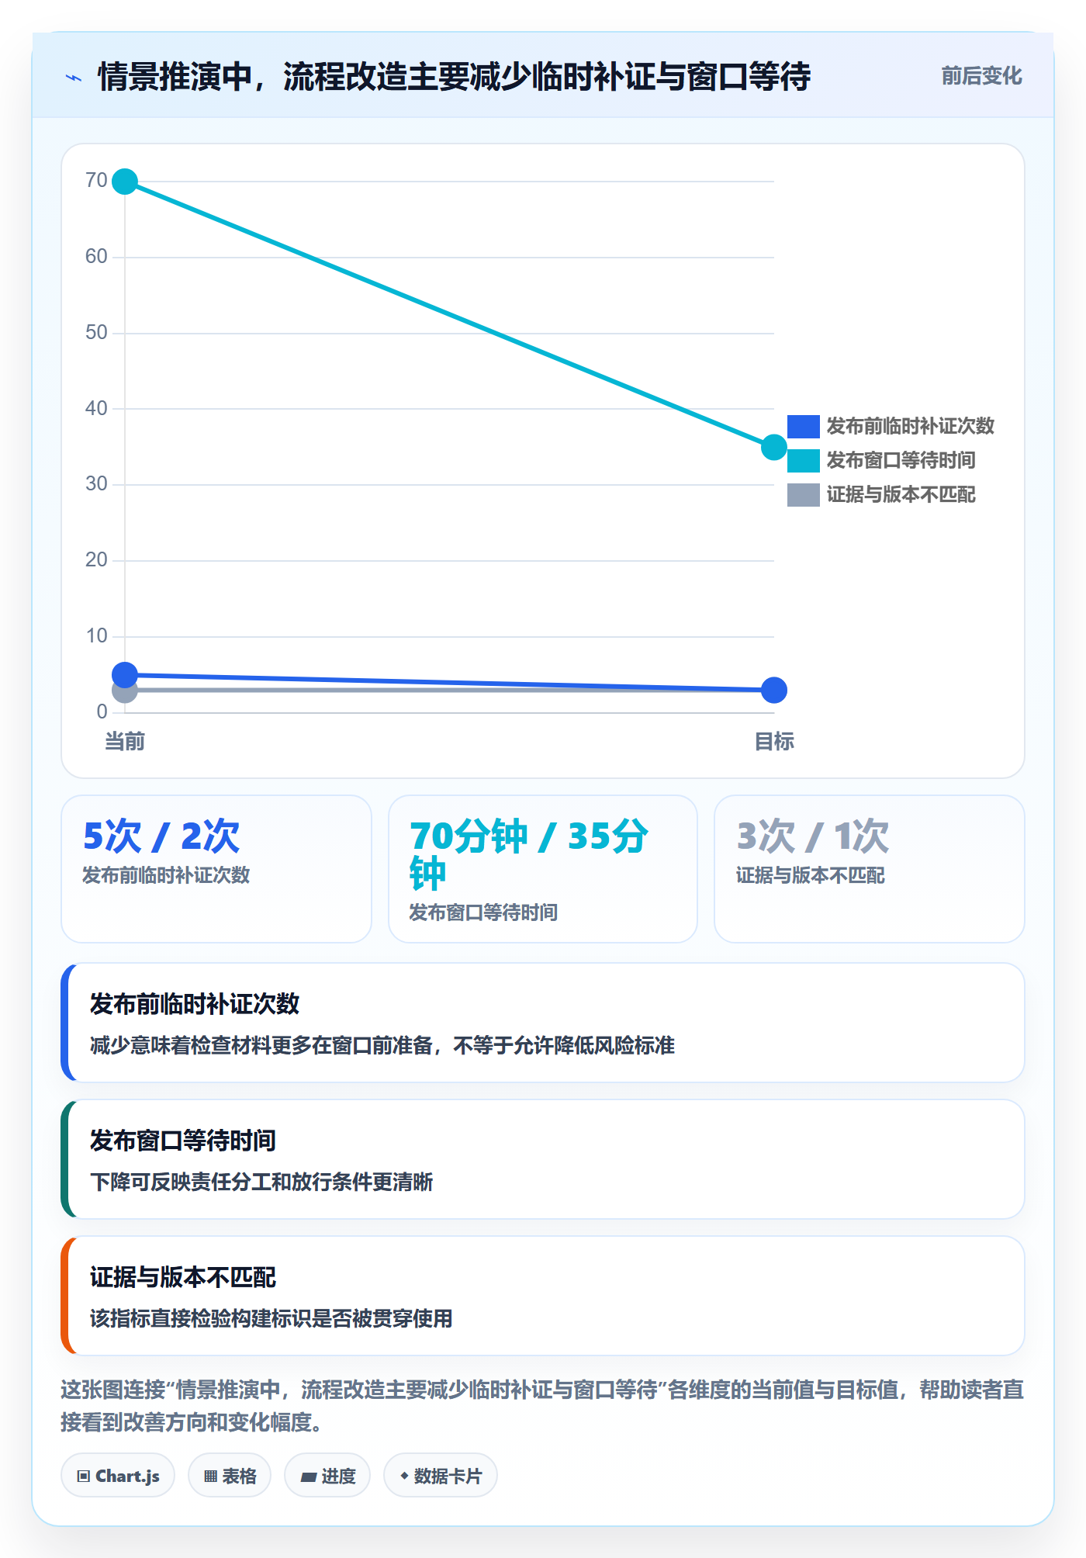Screen dimensions: 1086x1558
Task: Click the bar icon inside 进度 chip
Action: [x=309, y=1477]
